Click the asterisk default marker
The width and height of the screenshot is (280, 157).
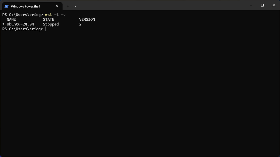[4, 24]
